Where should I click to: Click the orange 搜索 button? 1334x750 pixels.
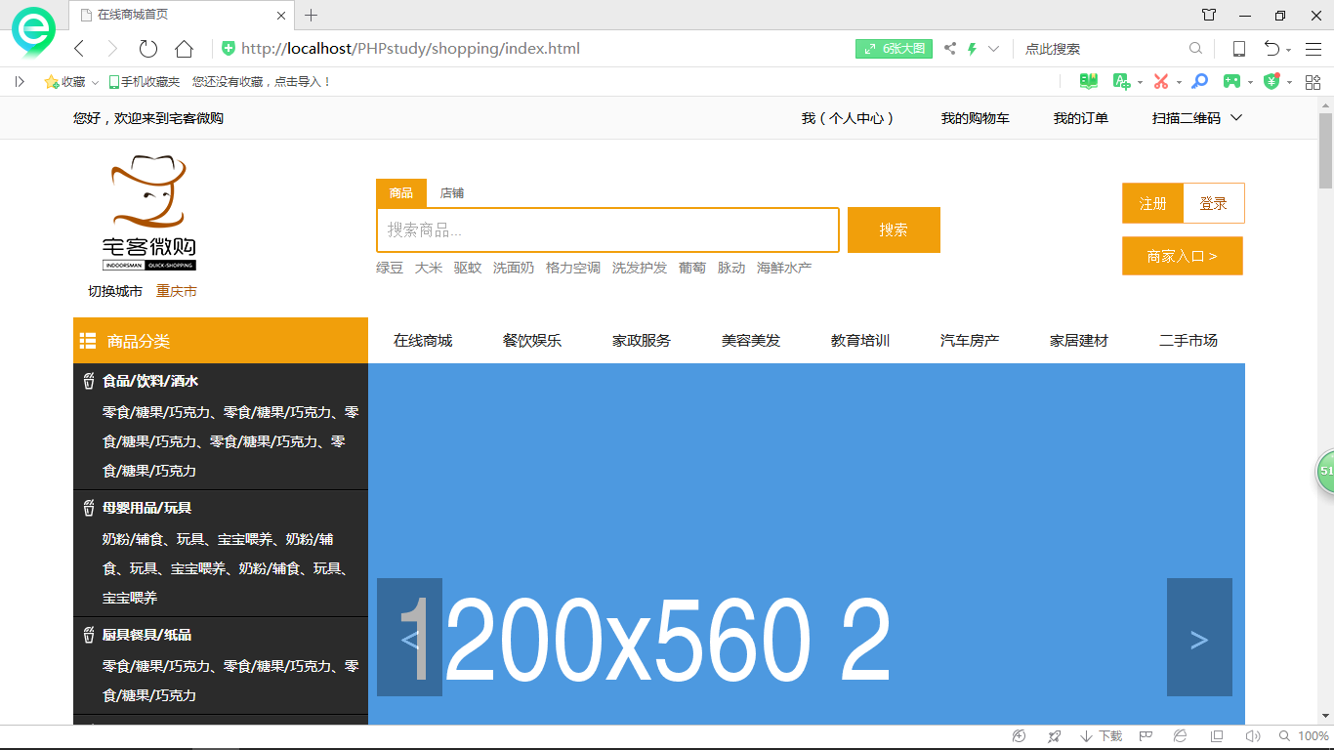point(894,230)
